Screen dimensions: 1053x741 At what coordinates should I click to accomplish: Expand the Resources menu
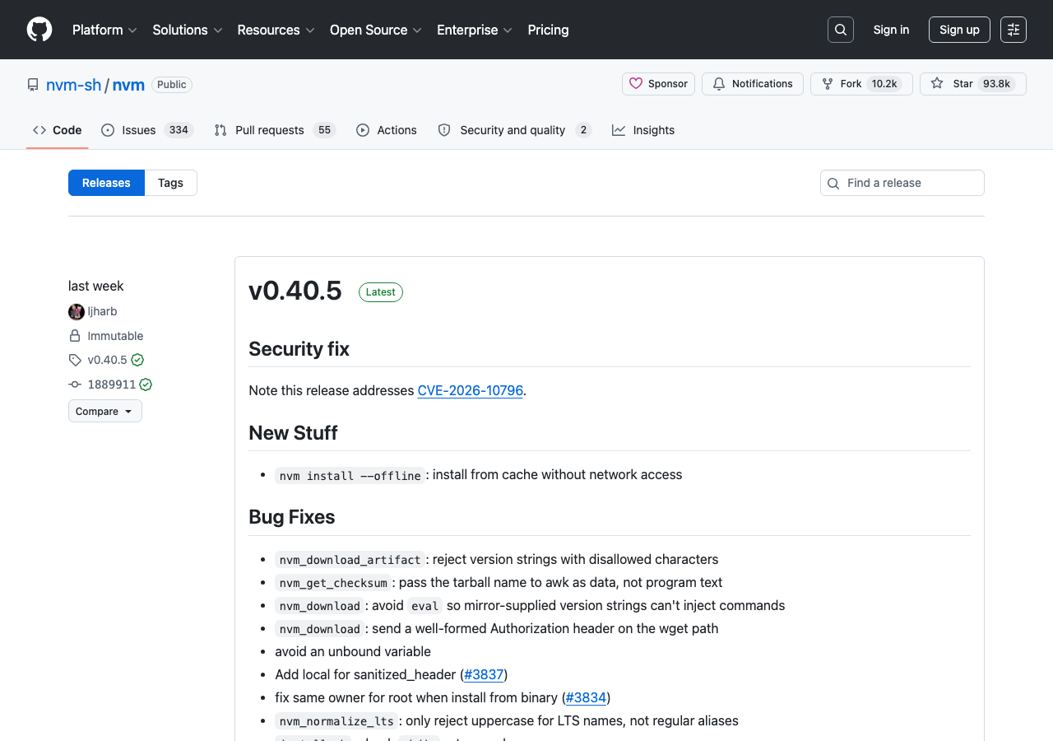[276, 30]
